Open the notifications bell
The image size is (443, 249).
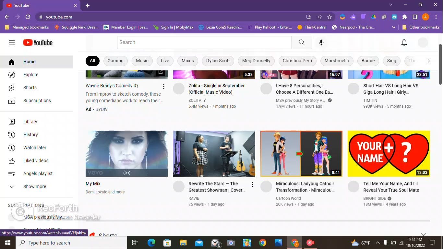click(404, 42)
